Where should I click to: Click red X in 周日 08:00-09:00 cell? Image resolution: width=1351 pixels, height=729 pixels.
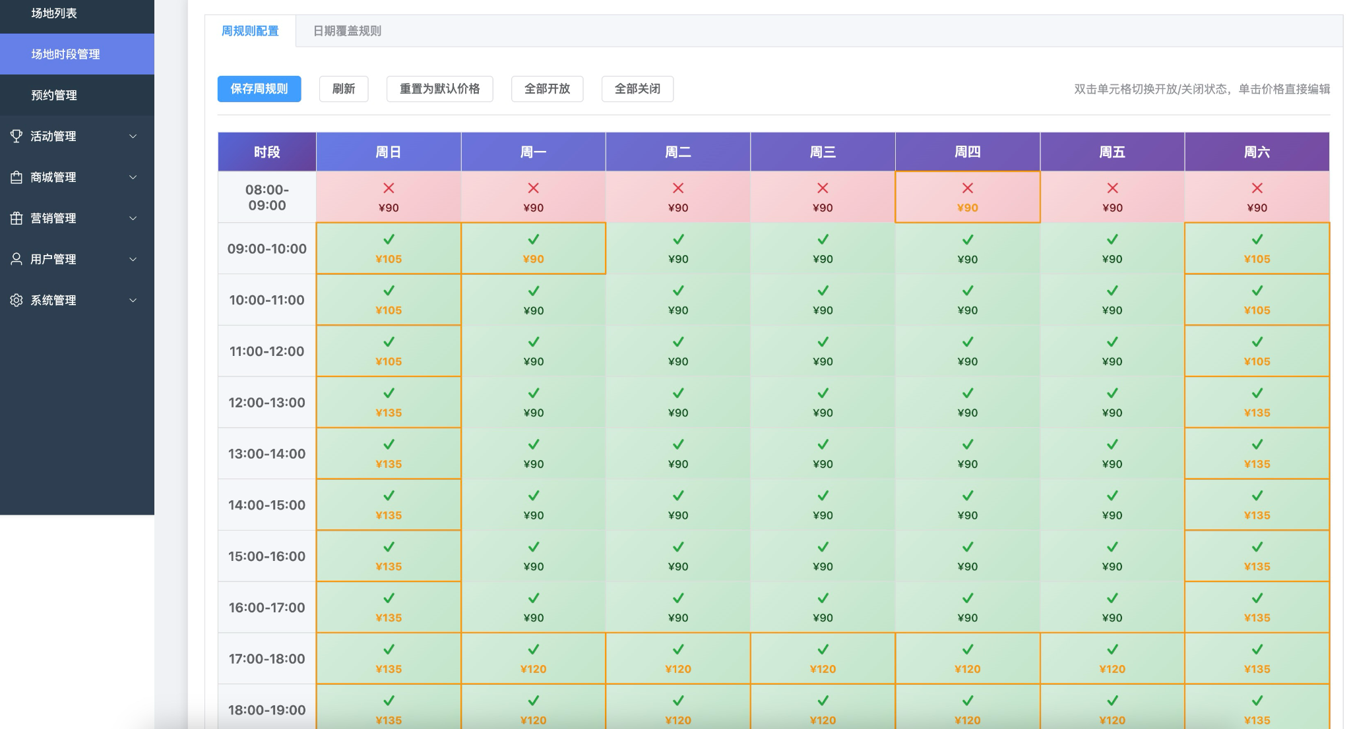pyautogui.click(x=389, y=189)
